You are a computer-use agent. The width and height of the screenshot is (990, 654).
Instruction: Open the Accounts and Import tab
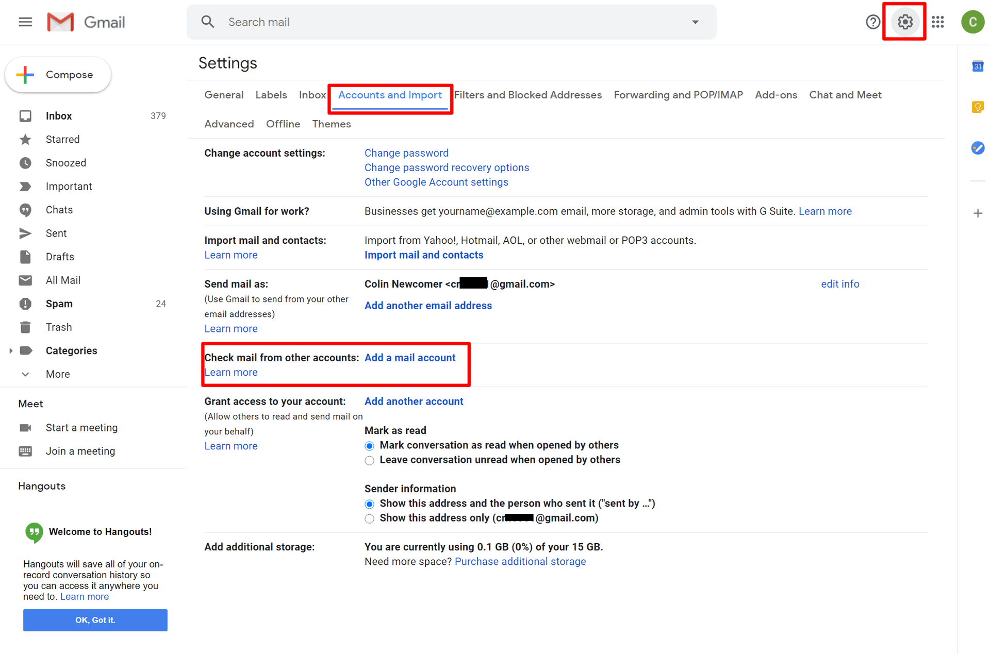coord(390,94)
